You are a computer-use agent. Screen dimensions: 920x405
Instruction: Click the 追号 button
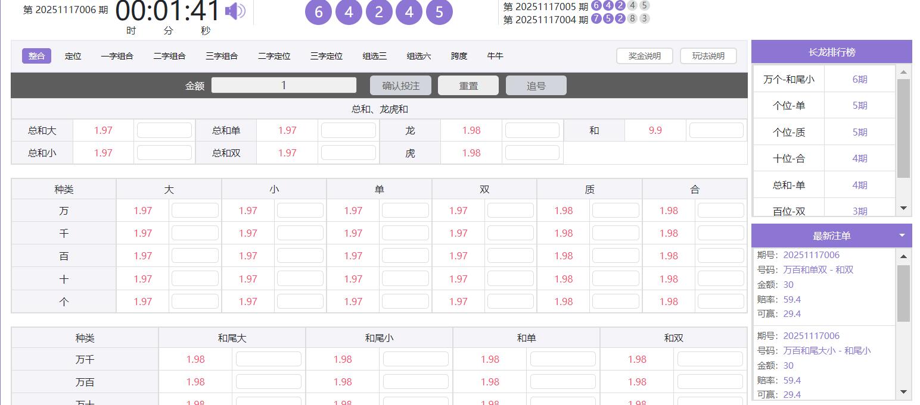coord(536,86)
